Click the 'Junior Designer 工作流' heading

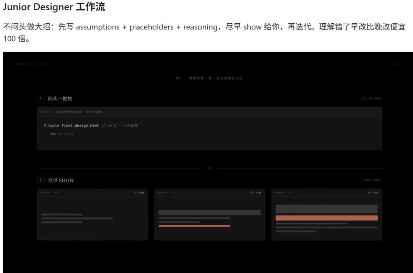54,7
